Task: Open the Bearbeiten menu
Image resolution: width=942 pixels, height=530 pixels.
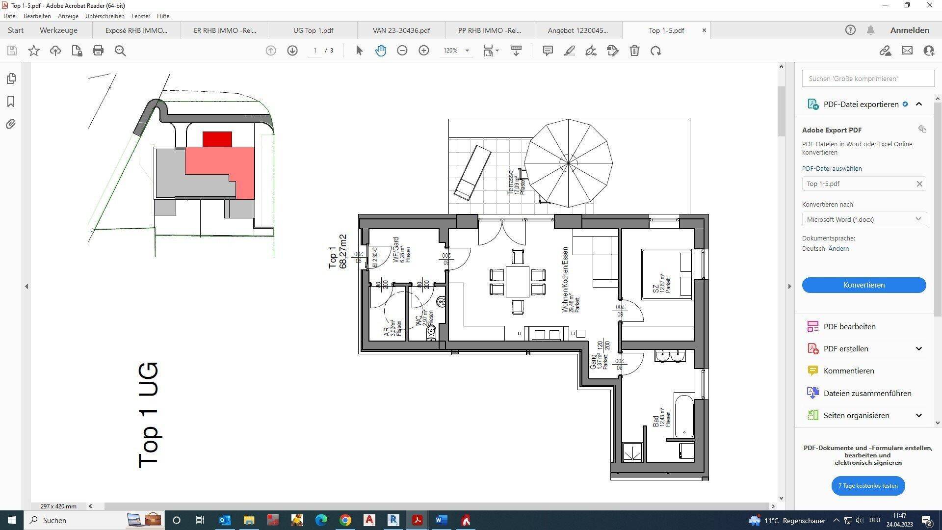Action: point(37,16)
